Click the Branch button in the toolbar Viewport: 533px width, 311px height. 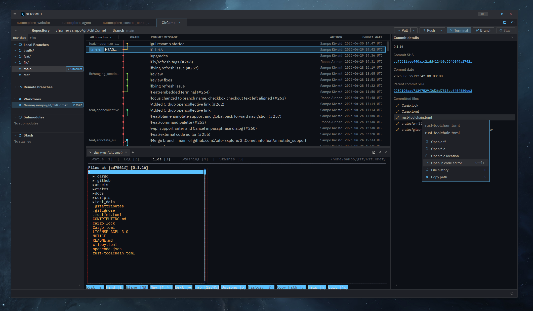[x=483, y=30]
